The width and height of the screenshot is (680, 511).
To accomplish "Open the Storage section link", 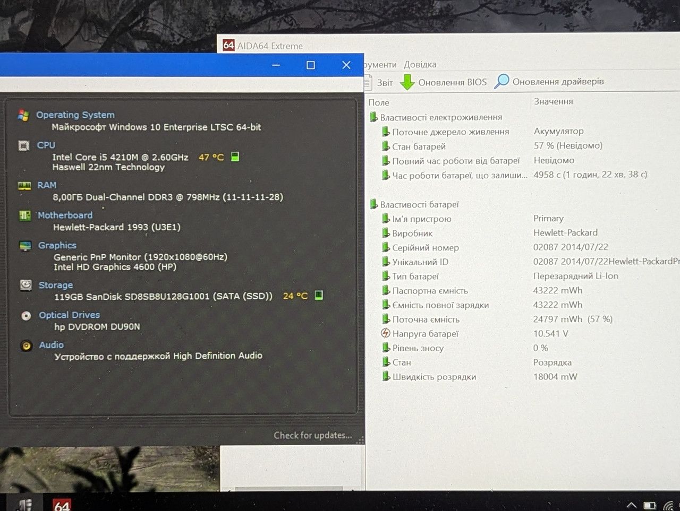I will tap(56, 285).
